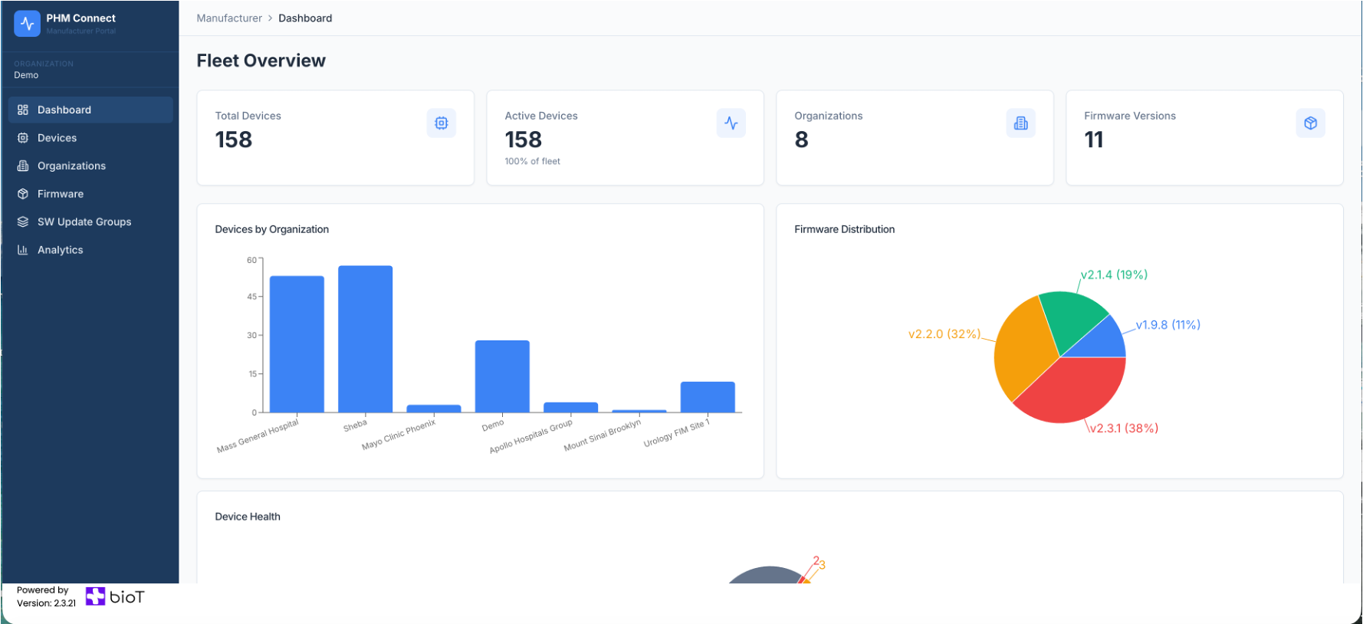Click the Analytics bar chart icon
This screenshot has height=624, width=1363.
click(x=23, y=250)
